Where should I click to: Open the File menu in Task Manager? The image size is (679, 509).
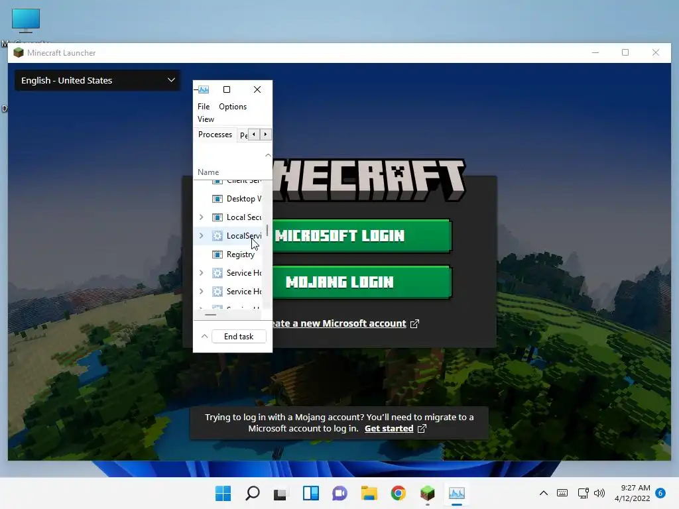(x=204, y=107)
